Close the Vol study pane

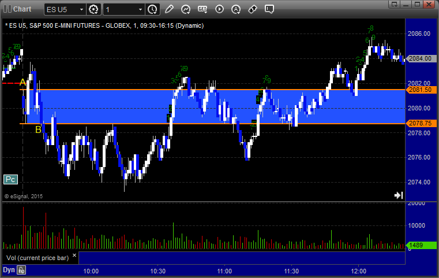[74, 255]
